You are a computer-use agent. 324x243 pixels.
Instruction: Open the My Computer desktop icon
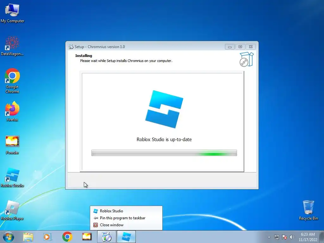(12, 13)
